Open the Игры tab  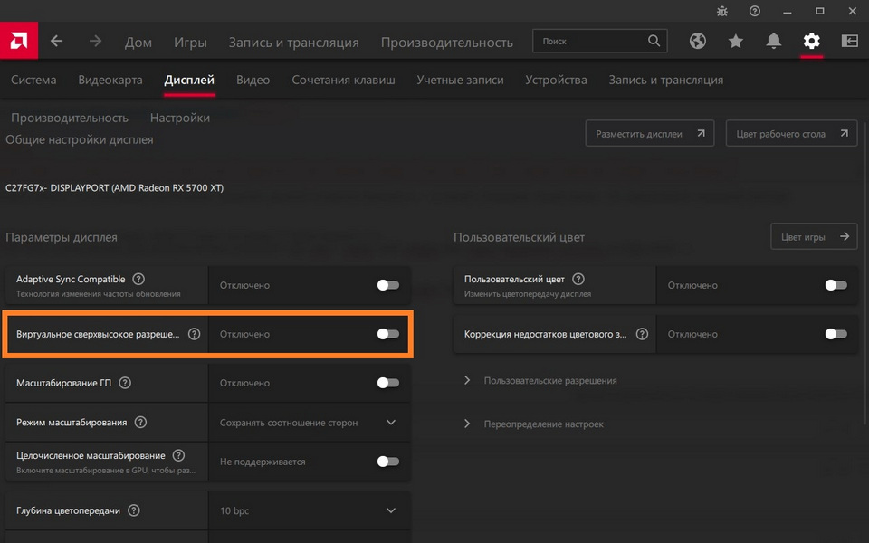190,43
